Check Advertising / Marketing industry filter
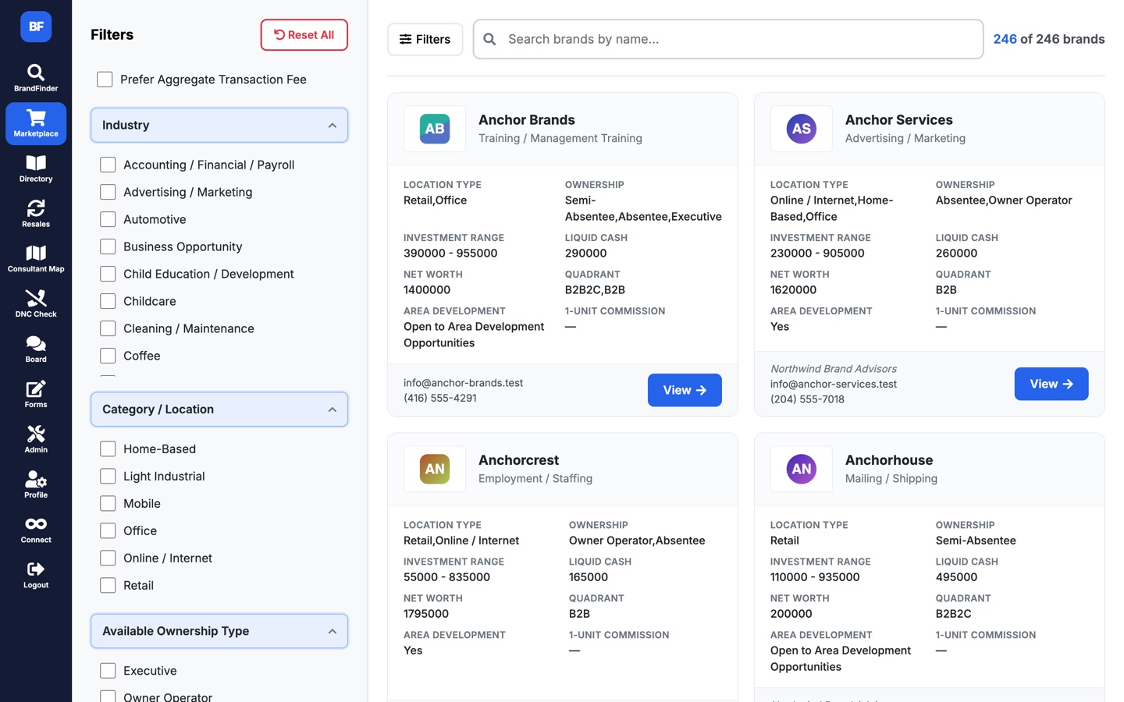The width and height of the screenshot is (1124, 702). (108, 192)
